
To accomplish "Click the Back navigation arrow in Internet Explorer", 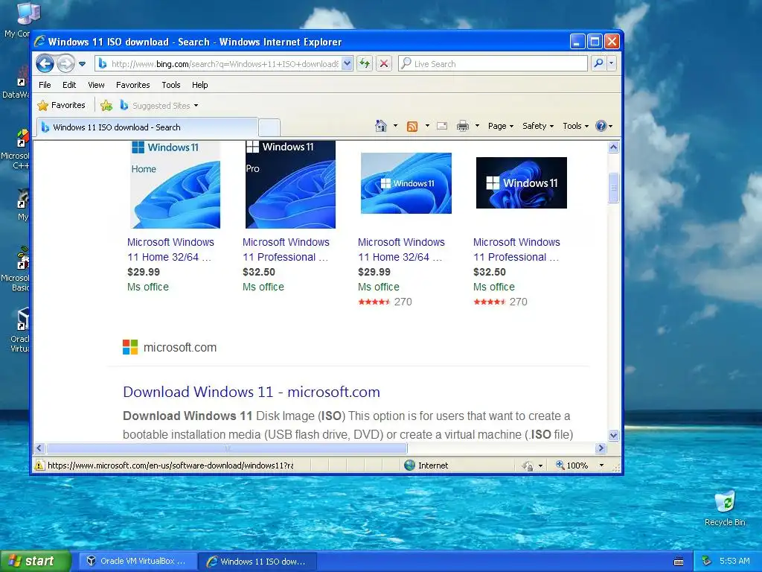I will [45, 63].
